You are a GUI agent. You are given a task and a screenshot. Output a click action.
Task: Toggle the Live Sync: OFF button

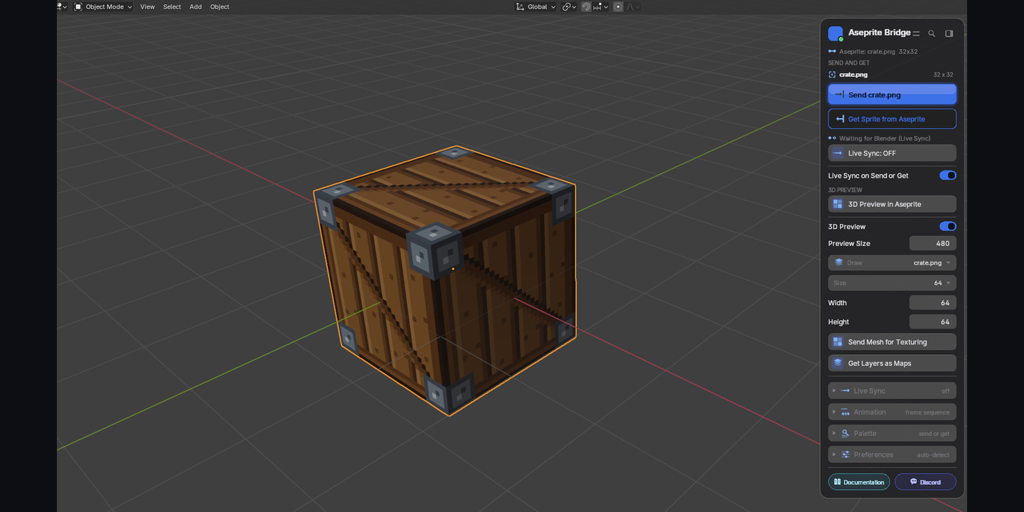pyautogui.click(x=892, y=153)
